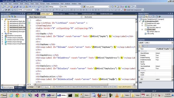Click the New Project toolbar icon
The image size is (174, 98).
coord(3,7)
